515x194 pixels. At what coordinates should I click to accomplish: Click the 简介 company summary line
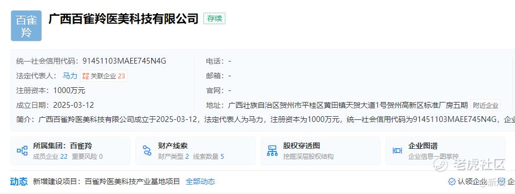pyautogui.click(x=265, y=119)
